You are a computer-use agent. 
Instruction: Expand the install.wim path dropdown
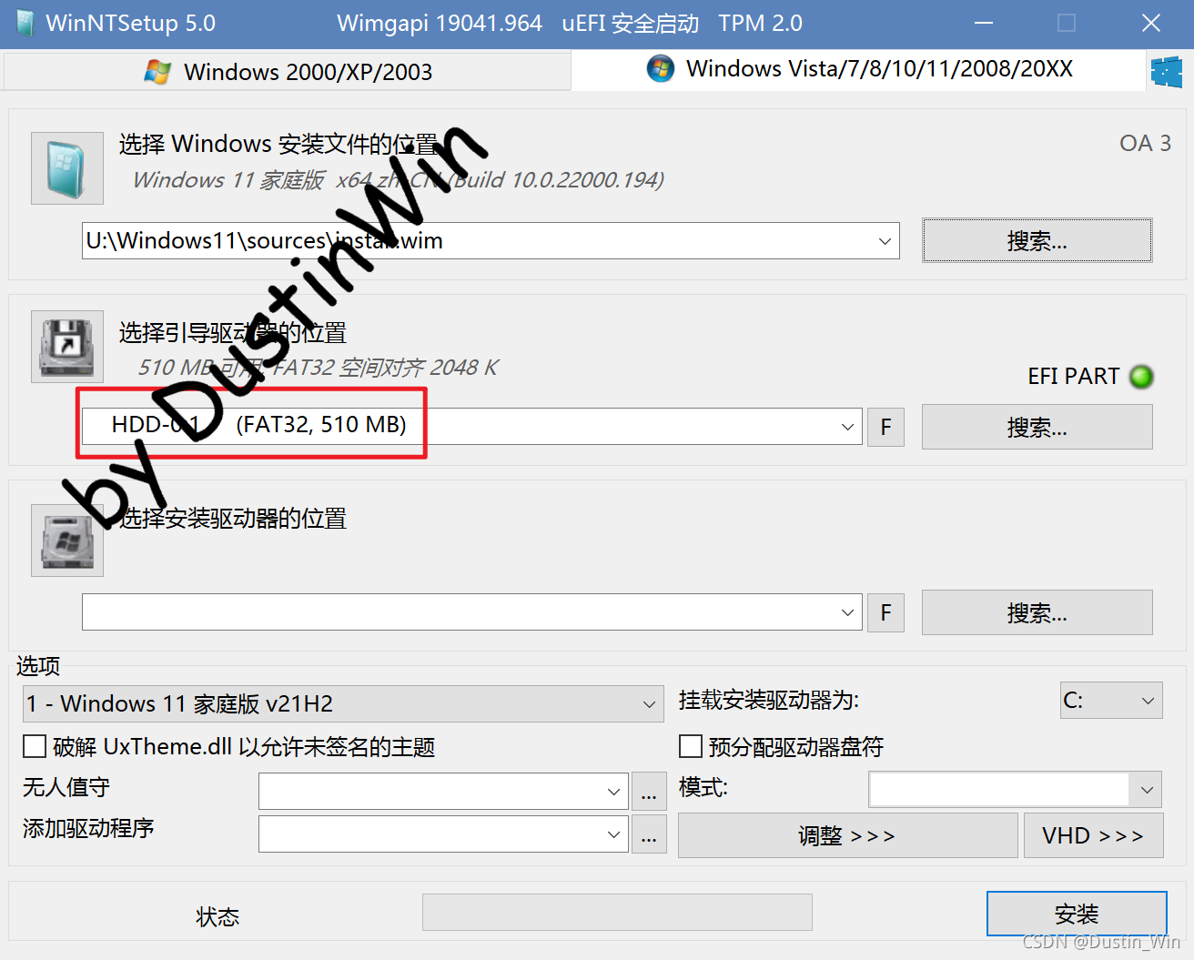pyautogui.click(x=885, y=241)
